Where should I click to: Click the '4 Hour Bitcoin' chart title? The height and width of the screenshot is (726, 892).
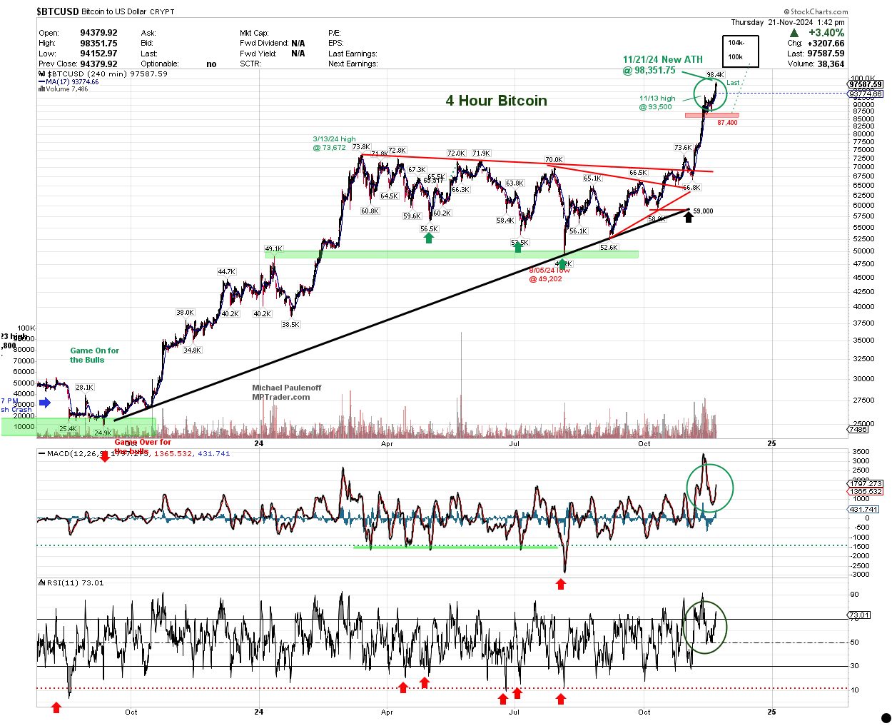tap(497, 101)
